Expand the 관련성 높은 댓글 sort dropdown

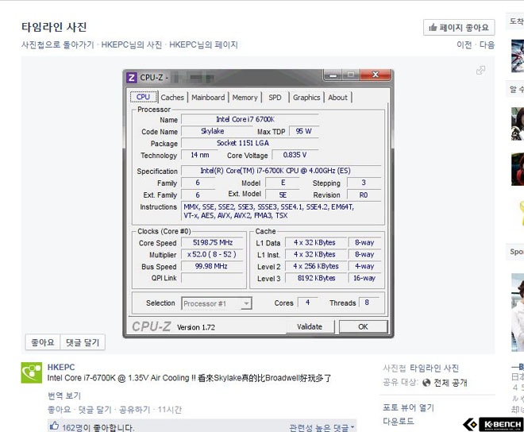(322, 427)
